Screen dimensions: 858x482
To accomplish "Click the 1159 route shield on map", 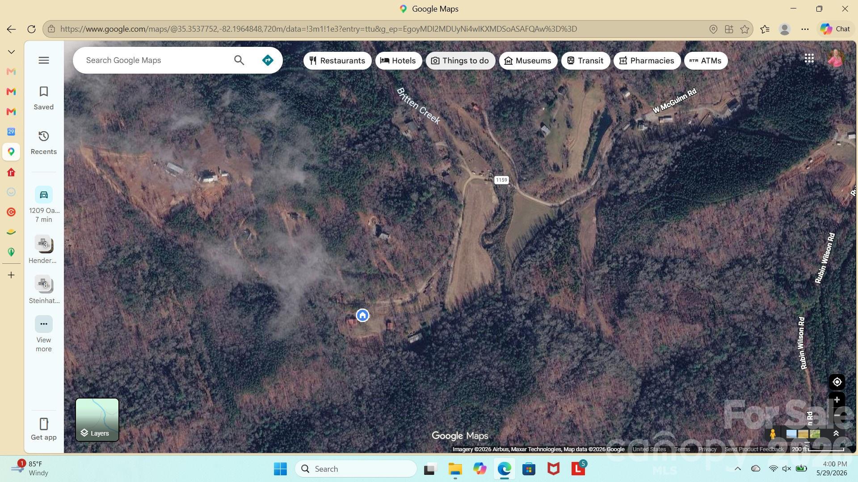I will point(501,180).
